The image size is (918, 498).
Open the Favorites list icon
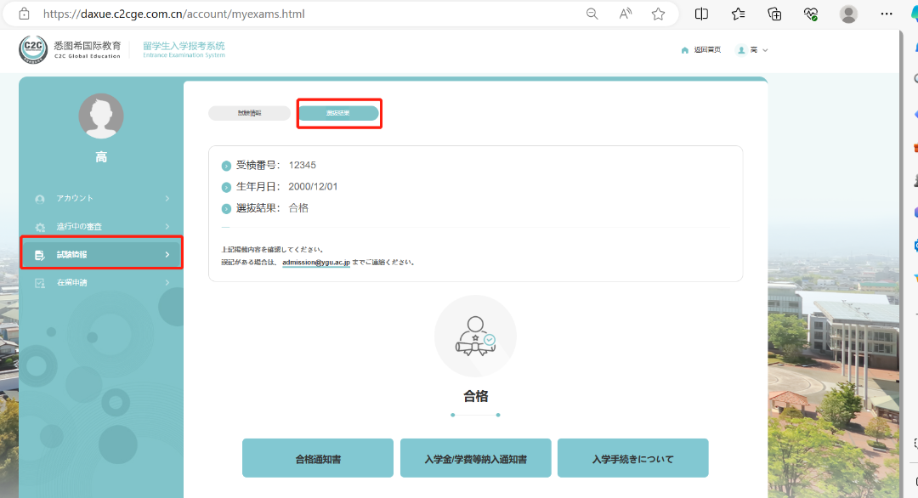point(738,14)
